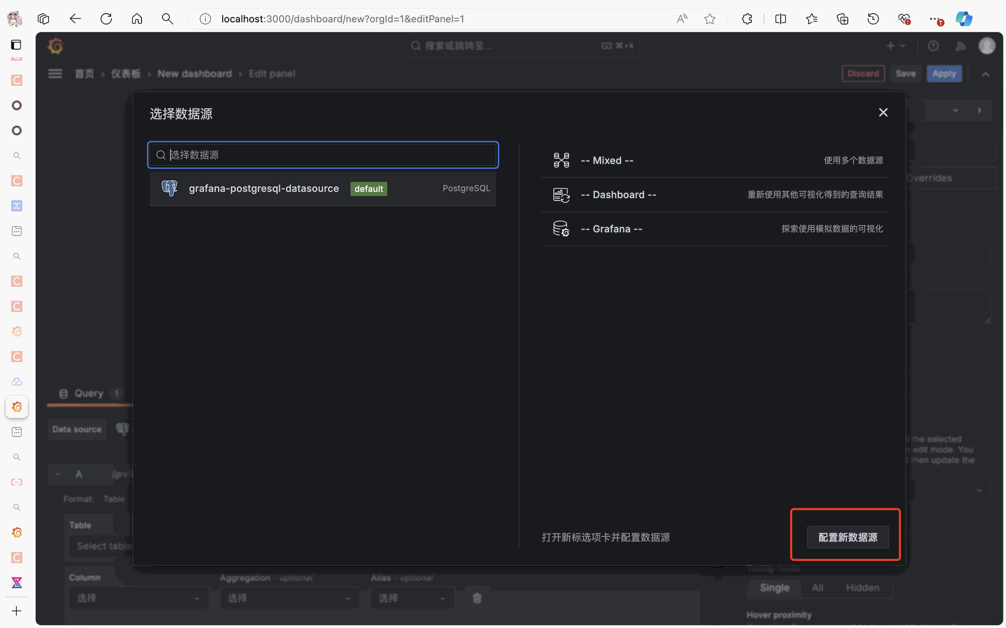Viewport: 1006px width, 628px height.
Task: Click the configure new data source button
Action: [848, 537]
